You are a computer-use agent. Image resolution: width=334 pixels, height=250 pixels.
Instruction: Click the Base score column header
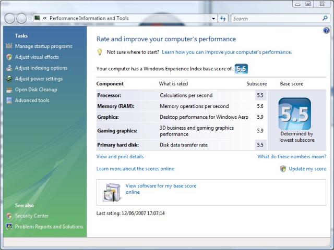pyautogui.click(x=292, y=84)
